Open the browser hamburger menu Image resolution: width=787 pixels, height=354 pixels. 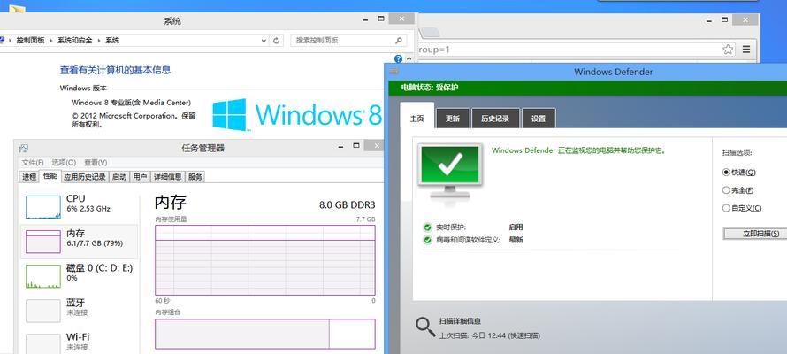click(746, 50)
